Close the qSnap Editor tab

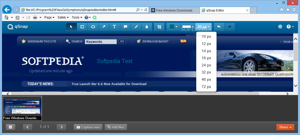click(x=247, y=10)
